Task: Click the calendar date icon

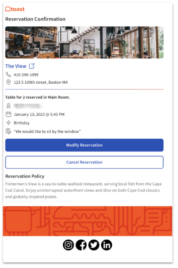Action: click(8, 114)
